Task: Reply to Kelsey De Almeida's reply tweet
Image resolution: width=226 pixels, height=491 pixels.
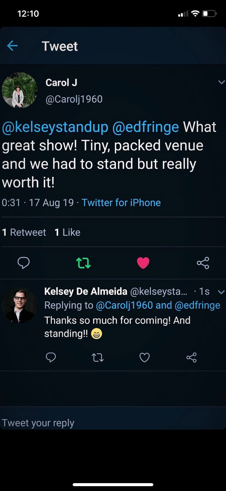Action: tap(51, 357)
